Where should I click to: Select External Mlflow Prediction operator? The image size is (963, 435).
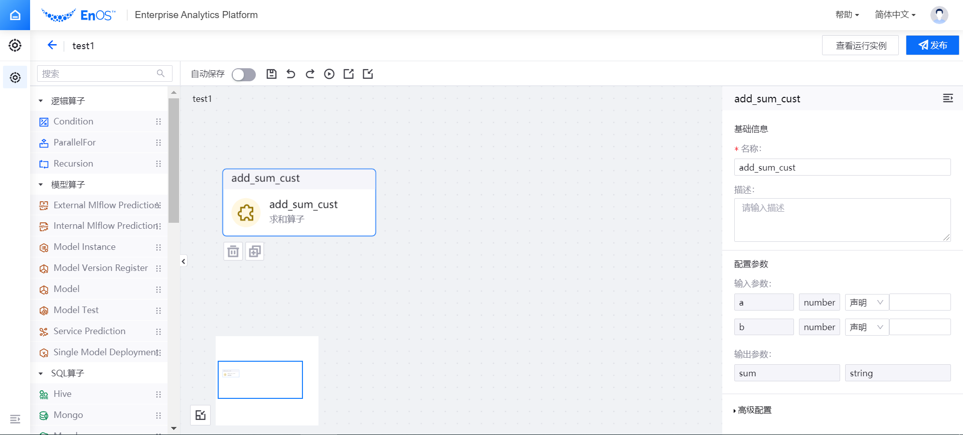pyautogui.click(x=99, y=205)
